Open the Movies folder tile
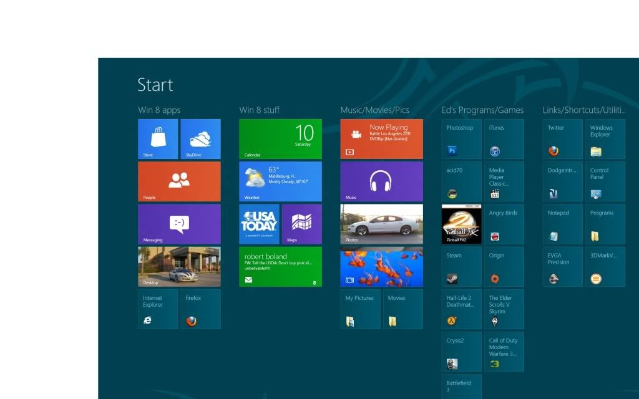This screenshot has width=639, height=399. point(402,309)
